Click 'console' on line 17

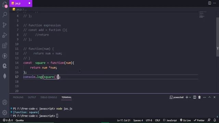[29, 77]
